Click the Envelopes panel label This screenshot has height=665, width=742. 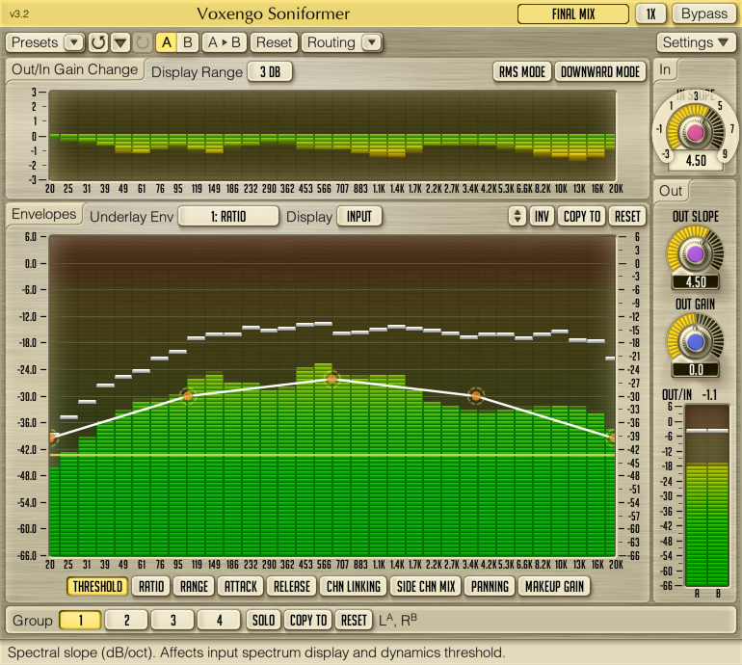click(x=44, y=214)
